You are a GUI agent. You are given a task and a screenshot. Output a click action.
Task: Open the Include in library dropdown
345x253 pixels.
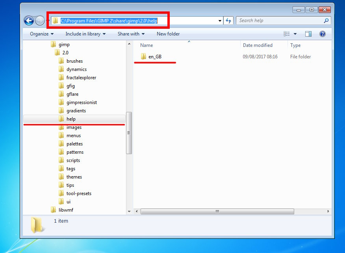point(85,33)
